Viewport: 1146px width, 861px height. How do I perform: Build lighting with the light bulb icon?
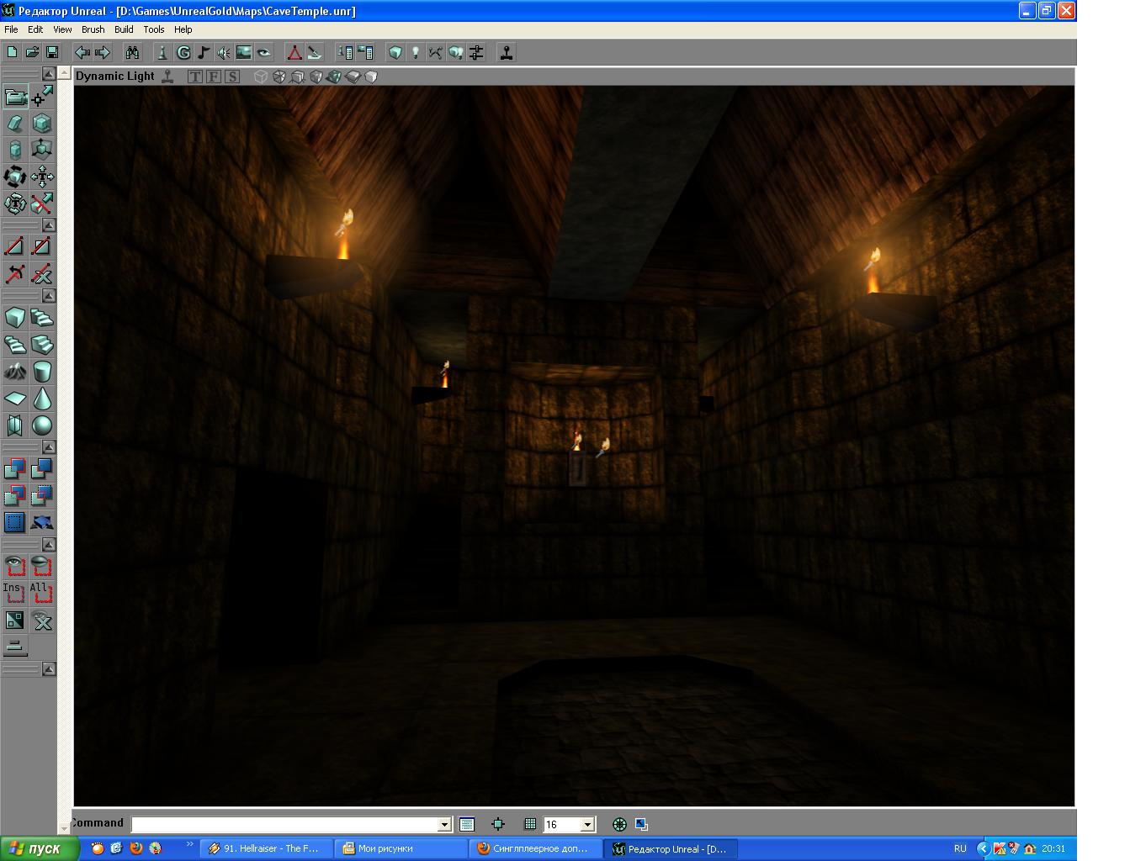415,52
